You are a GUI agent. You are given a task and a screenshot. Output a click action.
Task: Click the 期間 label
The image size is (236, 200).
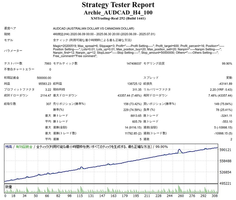tap(7, 34)
